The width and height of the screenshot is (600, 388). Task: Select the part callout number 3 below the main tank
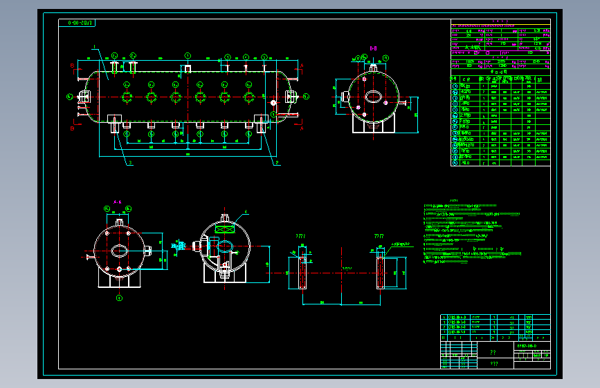point(130,163)
